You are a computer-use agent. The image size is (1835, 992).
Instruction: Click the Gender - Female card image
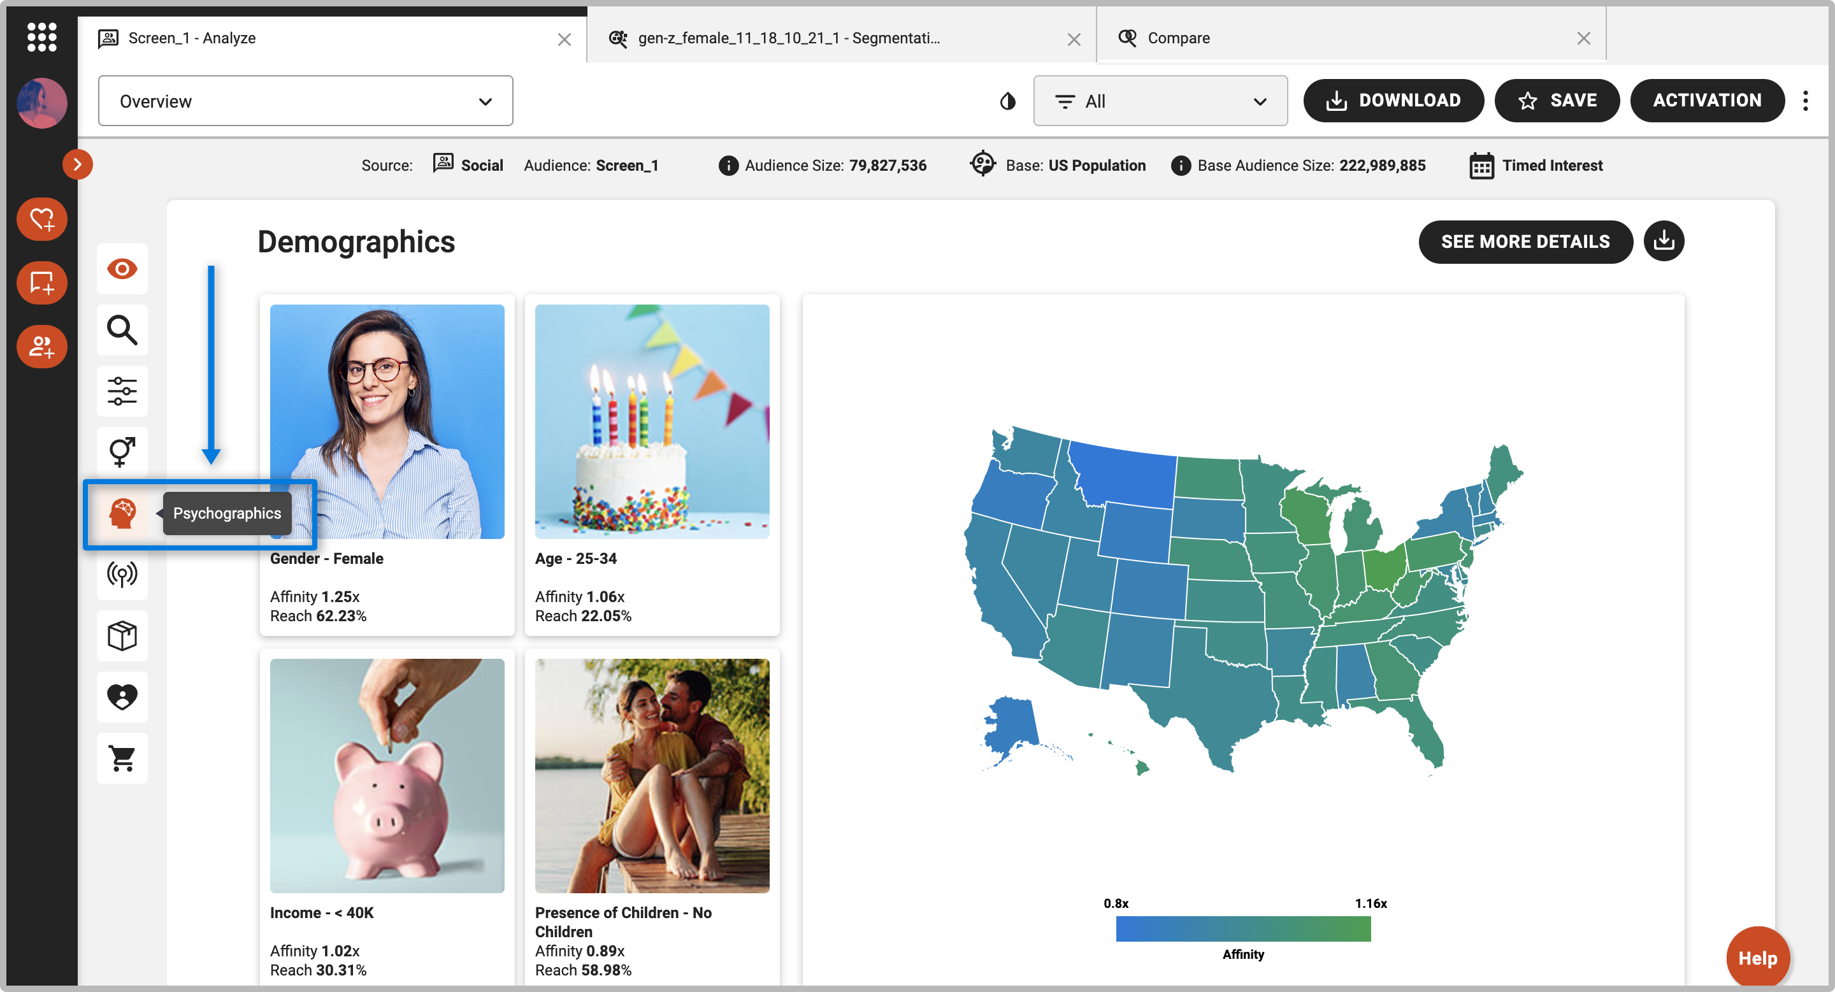click(x=387, y=422)
